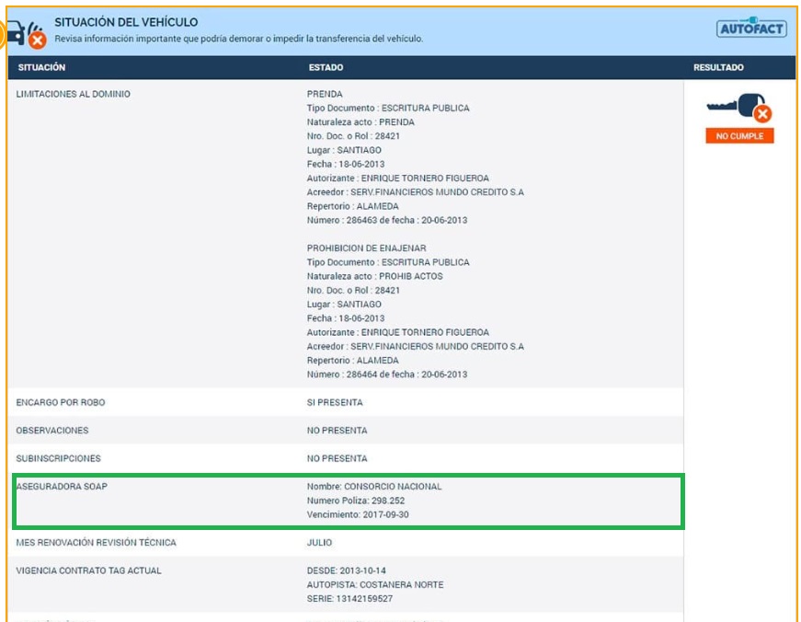Select the OBSERVACIONES row label
Image resolution: width=801 pixels, height=622 pixels.
[x=52, y=431]
